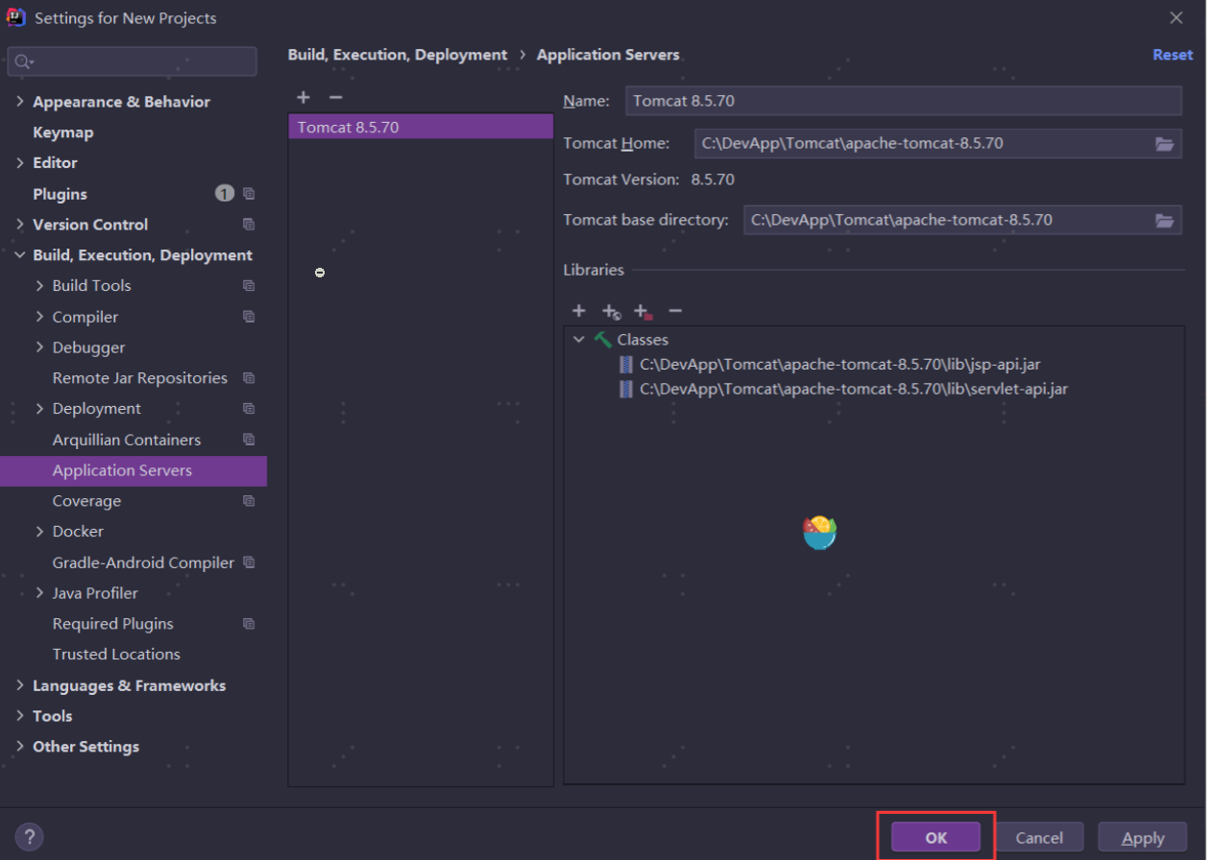The image size is (1216, 860).
Task: Browse for Tomcat base directory folder
Action: point(1164,220)
